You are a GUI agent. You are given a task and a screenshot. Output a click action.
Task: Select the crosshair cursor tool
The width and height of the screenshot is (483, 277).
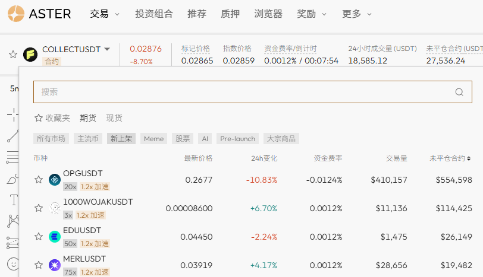pyautogui.click(x=13, y=115)
